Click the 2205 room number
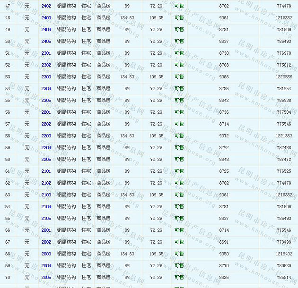 46,160
